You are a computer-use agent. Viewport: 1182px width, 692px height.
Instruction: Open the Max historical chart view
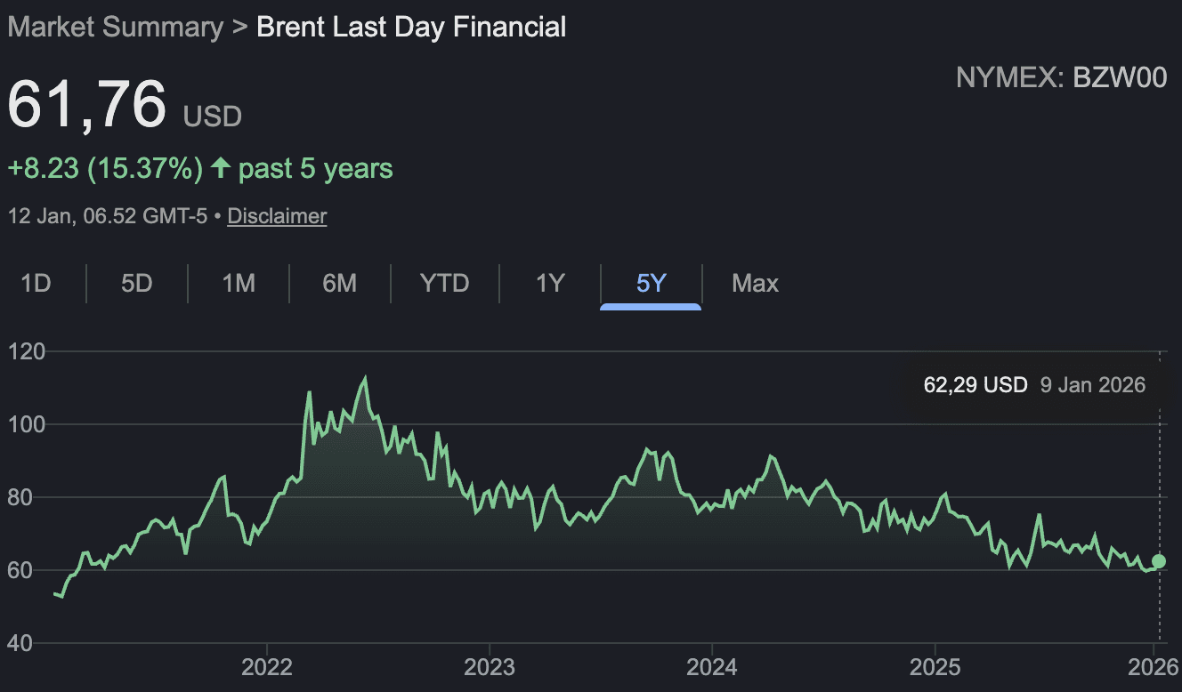[754, 283]
